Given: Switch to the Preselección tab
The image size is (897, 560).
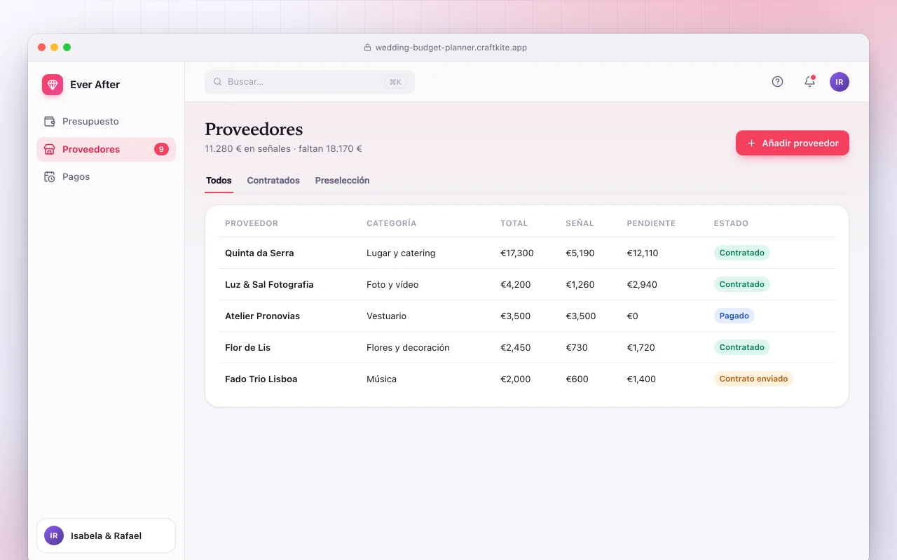Looking at the screenshot, I should pyautogui.click(x=342, y=181).
